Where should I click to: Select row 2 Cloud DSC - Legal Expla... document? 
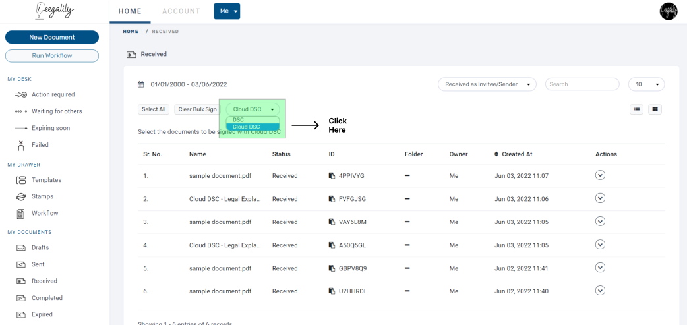(x=225, y=199)
